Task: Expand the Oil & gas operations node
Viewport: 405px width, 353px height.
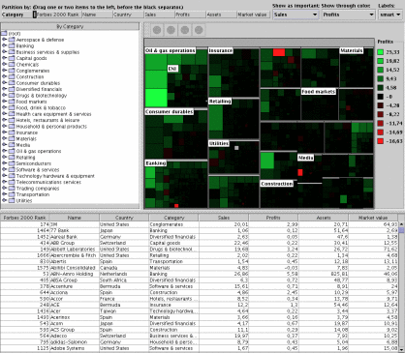Action: pyautogui.click(x=4, y=151)
